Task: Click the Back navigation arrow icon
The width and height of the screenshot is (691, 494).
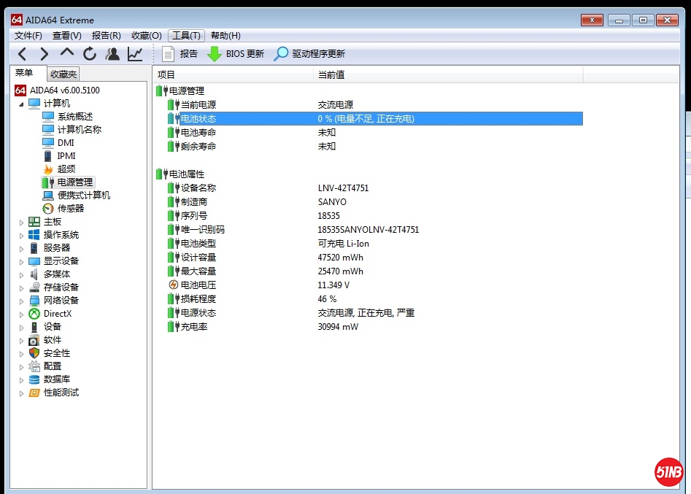Action: click(x=22, y=53)
